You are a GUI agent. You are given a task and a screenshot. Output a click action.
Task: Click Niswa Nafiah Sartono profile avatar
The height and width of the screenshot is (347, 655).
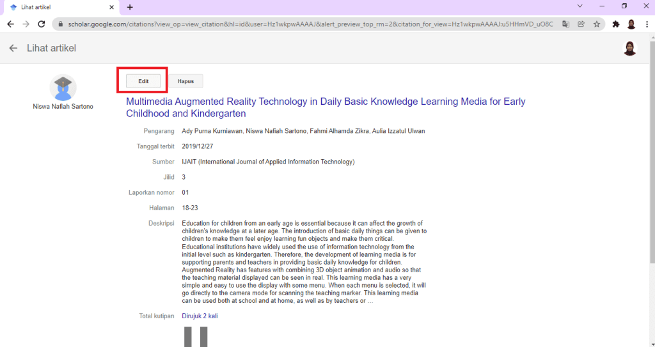coord(63,88)
